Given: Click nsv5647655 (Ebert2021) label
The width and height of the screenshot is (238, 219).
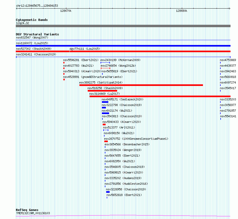Looking at the screenshot, I should [x=122, y=156].
